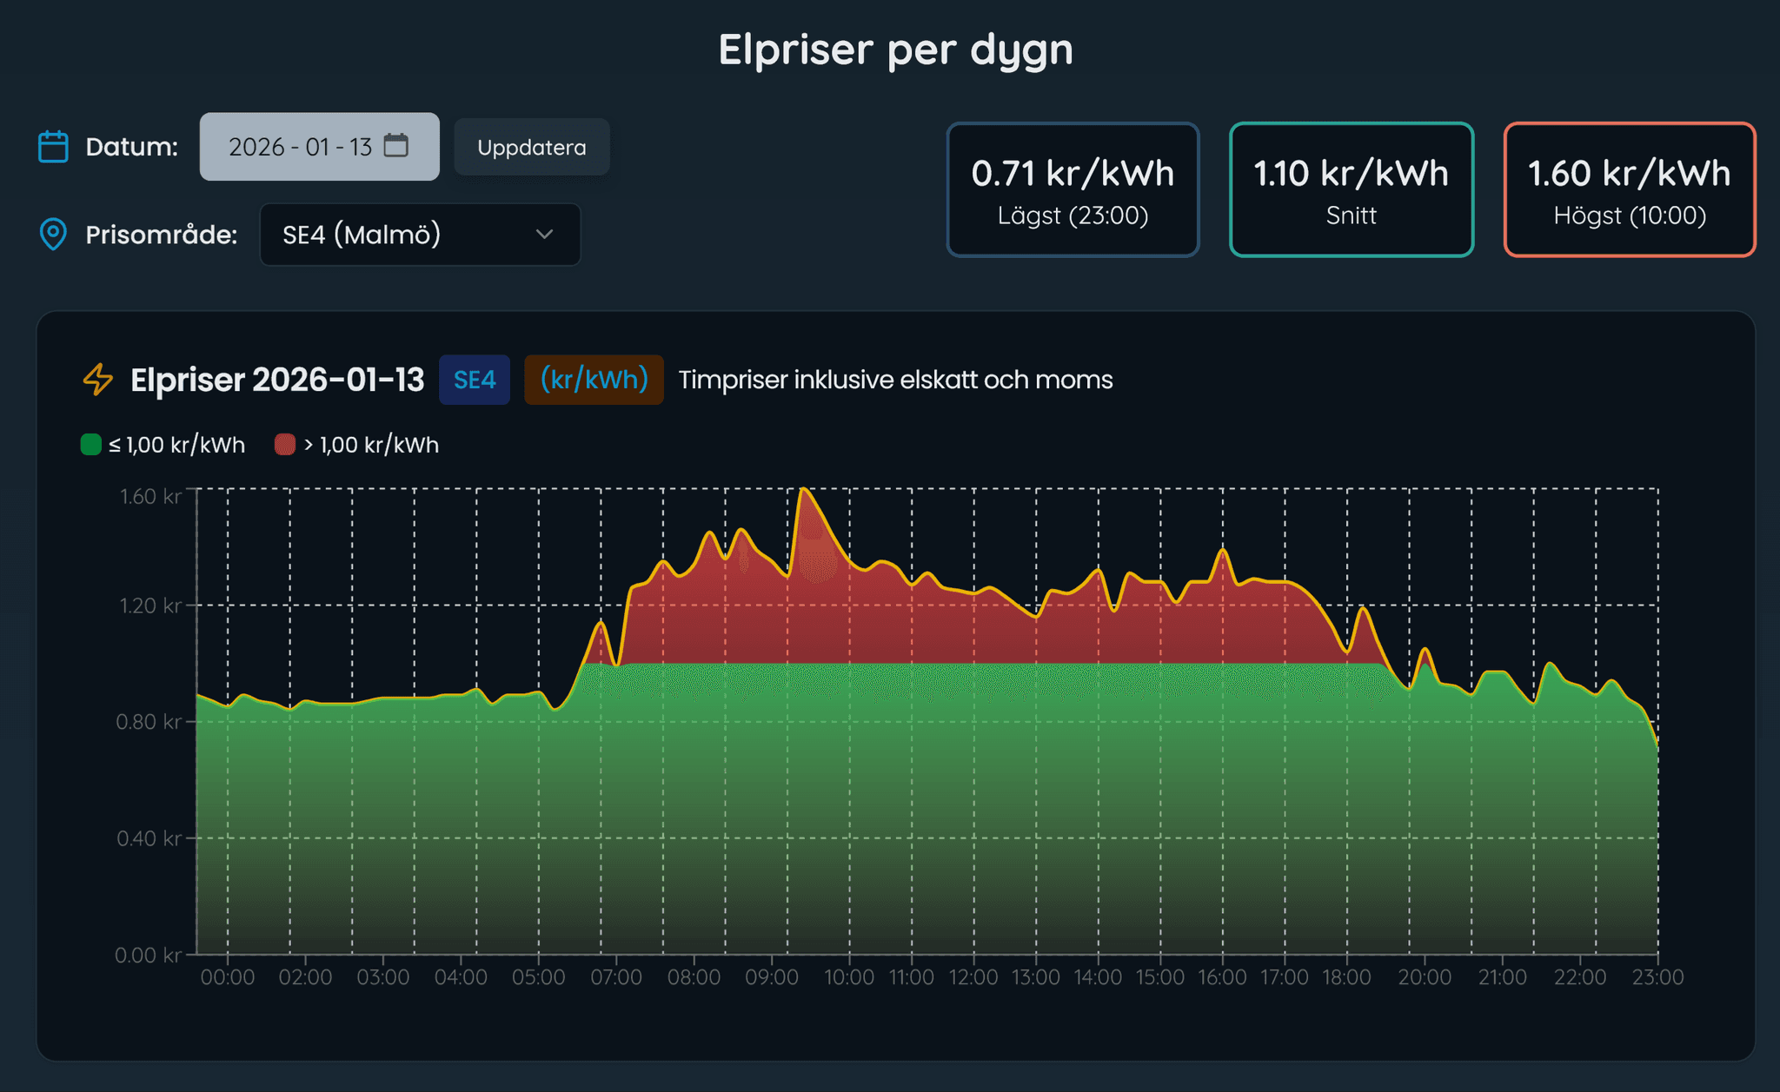The width and height of the screenshot is (1780, 1092).
Task: Toggle the red > 1,00 kr/kWh legend swatch
Action: (285, 445)
